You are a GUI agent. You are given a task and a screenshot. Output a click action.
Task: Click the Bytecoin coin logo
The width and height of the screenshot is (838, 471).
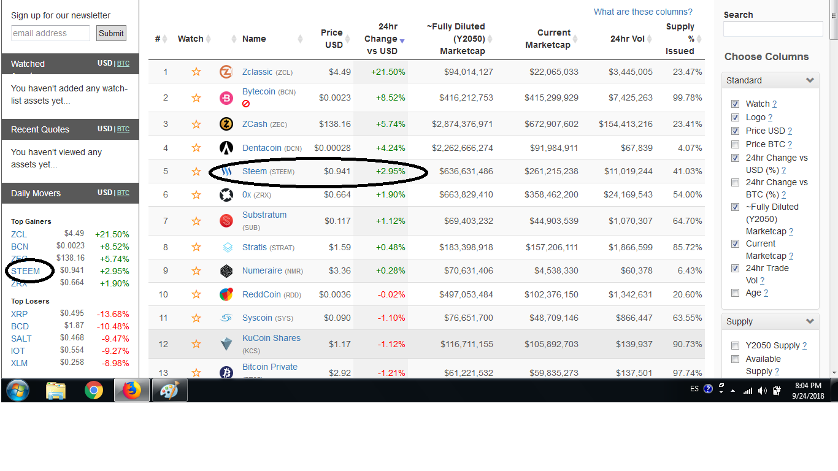(x=226, y=98)
